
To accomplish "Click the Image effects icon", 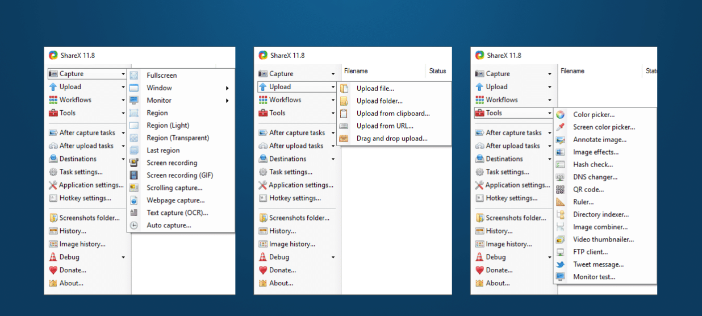I will pos(561,152).
